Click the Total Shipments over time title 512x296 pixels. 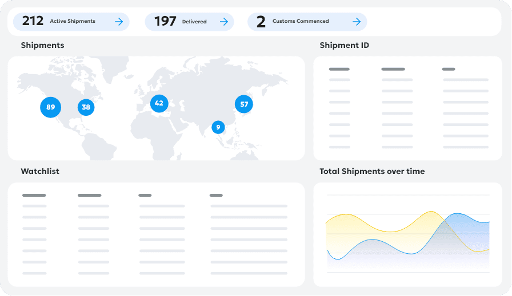372,171
